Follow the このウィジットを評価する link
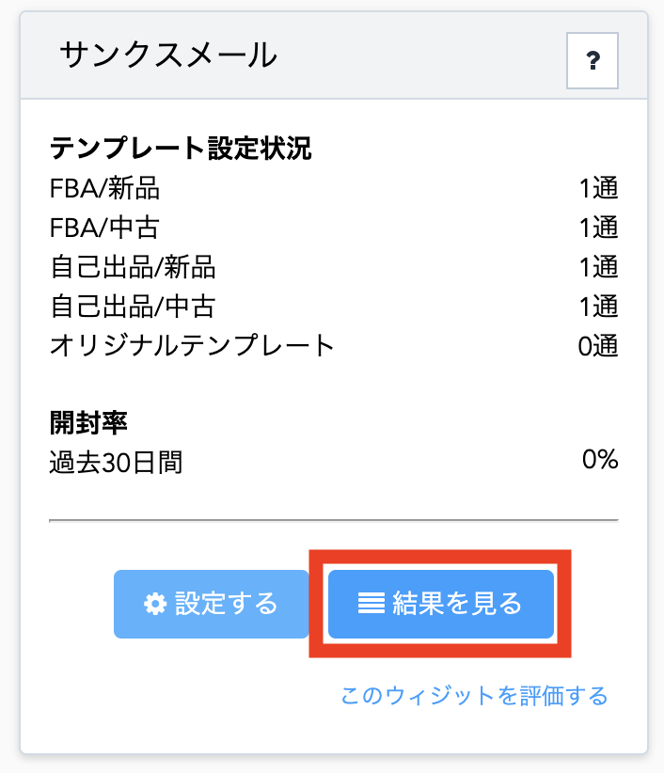Viewport: 664px width, 773px height. [474, 696]
